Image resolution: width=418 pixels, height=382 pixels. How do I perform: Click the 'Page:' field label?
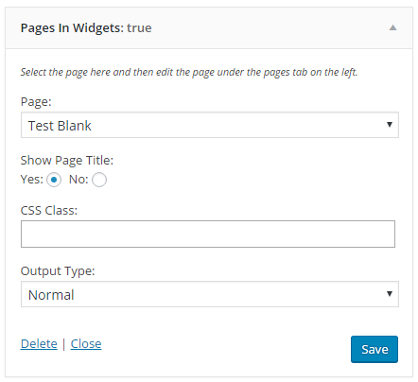[x=36, y=102]
